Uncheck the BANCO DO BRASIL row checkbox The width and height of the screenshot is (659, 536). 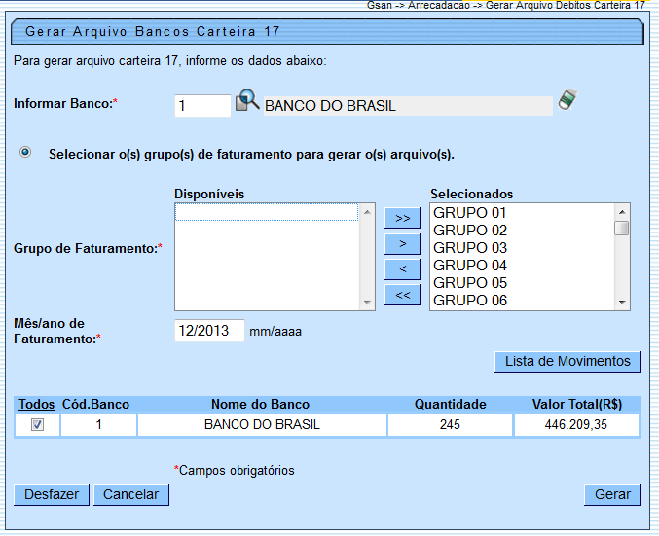pyautogui.click(x=37, y=425)
